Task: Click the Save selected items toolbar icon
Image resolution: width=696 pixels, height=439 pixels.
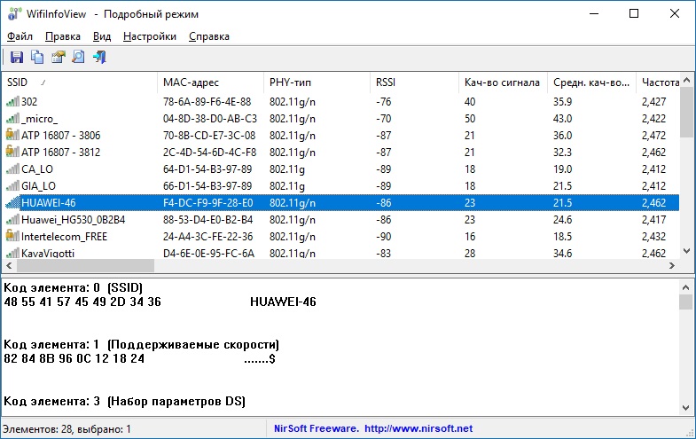Action: 17,58
